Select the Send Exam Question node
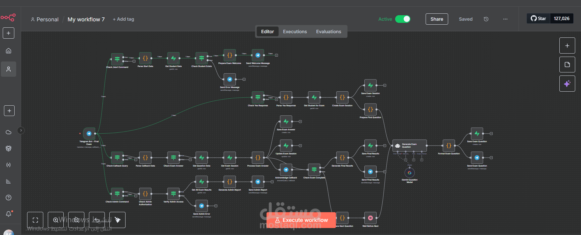 477,158
